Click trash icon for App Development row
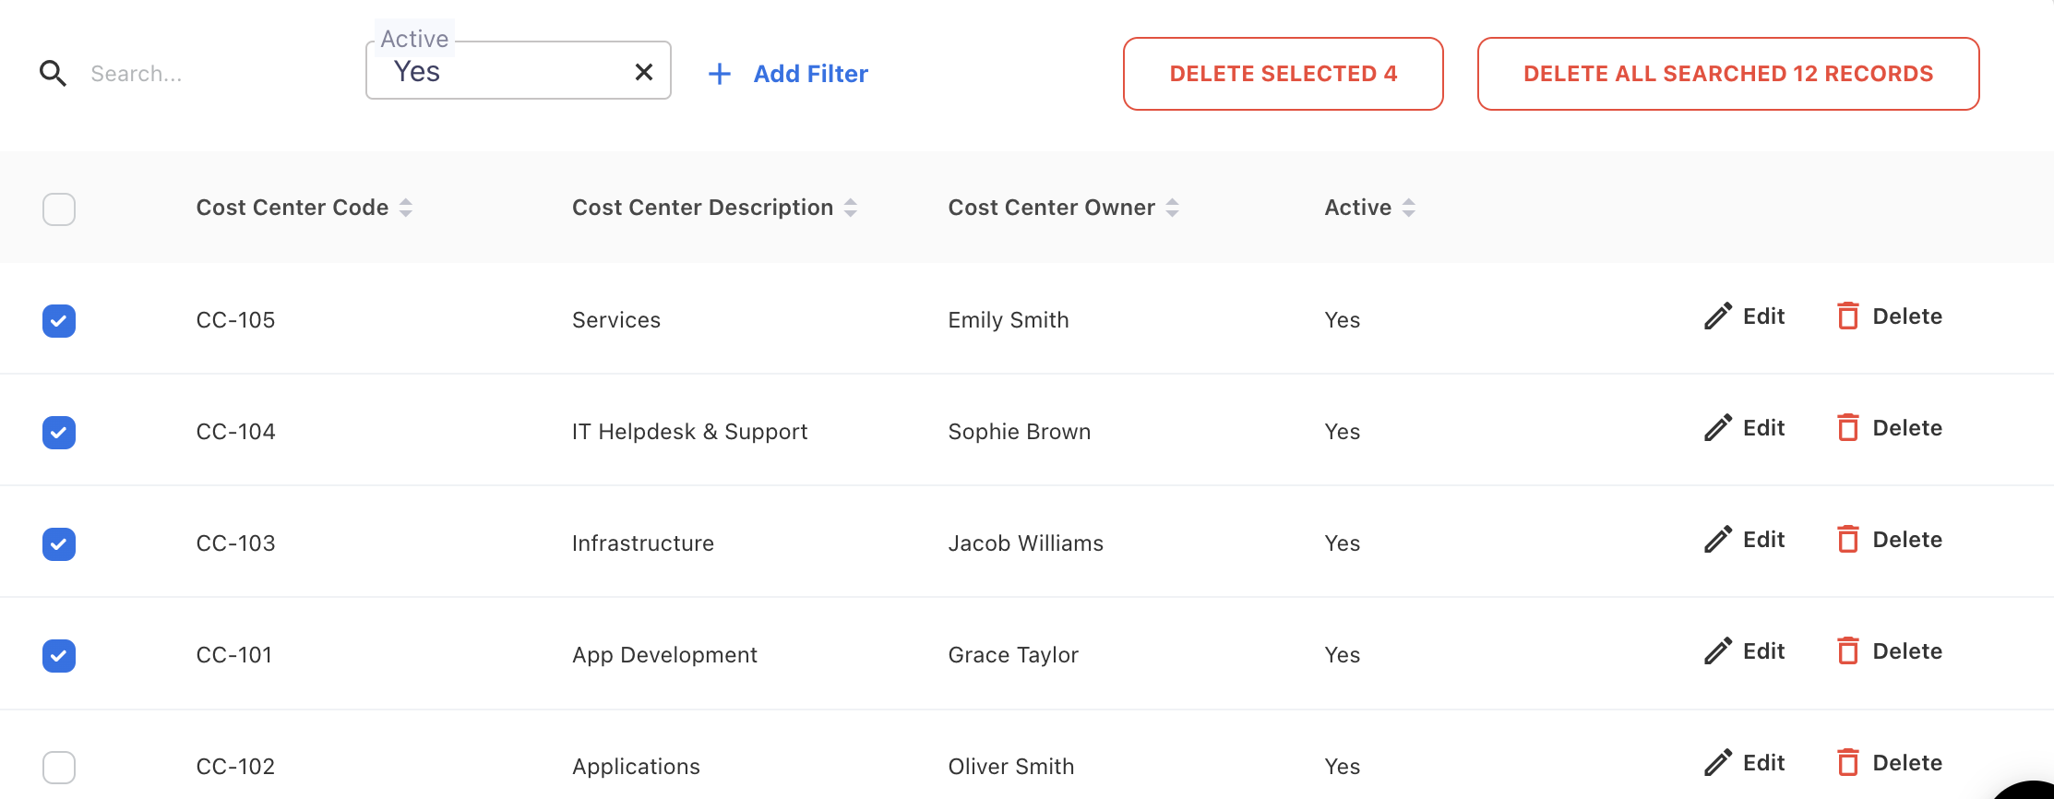2054x799 pixels. 1847,651
